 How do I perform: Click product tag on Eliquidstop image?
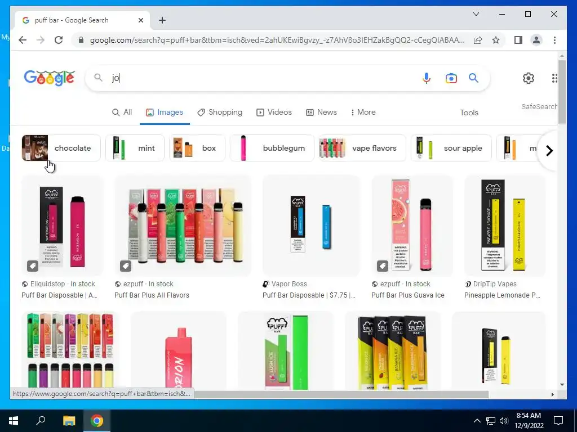pyautogui.click(x=32, y=265)
